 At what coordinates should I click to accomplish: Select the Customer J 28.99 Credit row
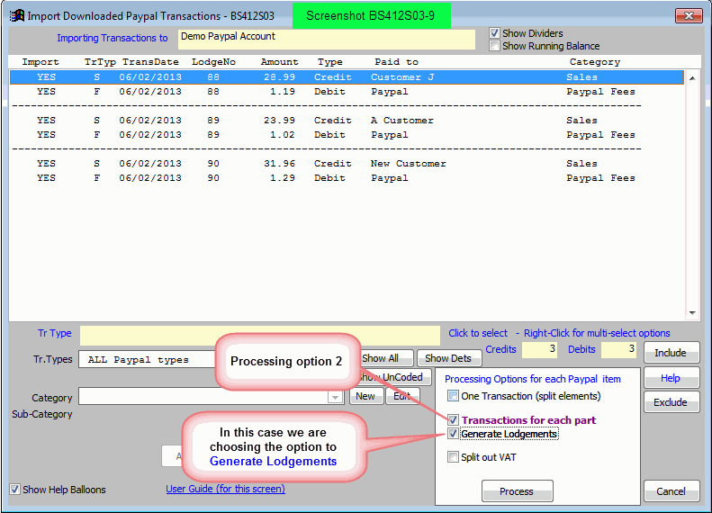pos(347,77)
